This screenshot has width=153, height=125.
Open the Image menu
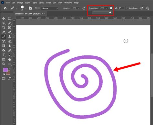point(20,3)
